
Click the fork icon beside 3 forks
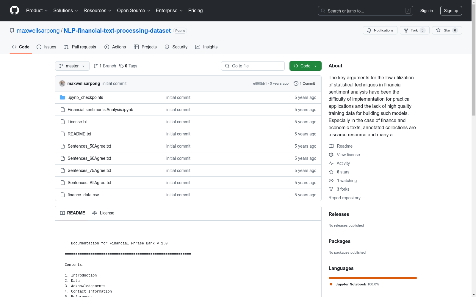[331, 189]
